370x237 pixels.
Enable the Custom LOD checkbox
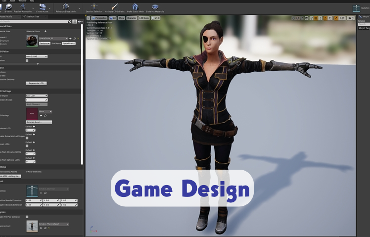point(27,61)
